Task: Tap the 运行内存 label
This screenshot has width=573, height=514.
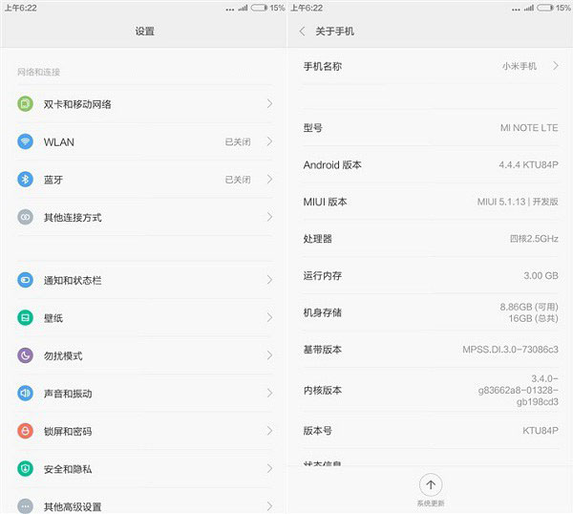Action: 323,276
